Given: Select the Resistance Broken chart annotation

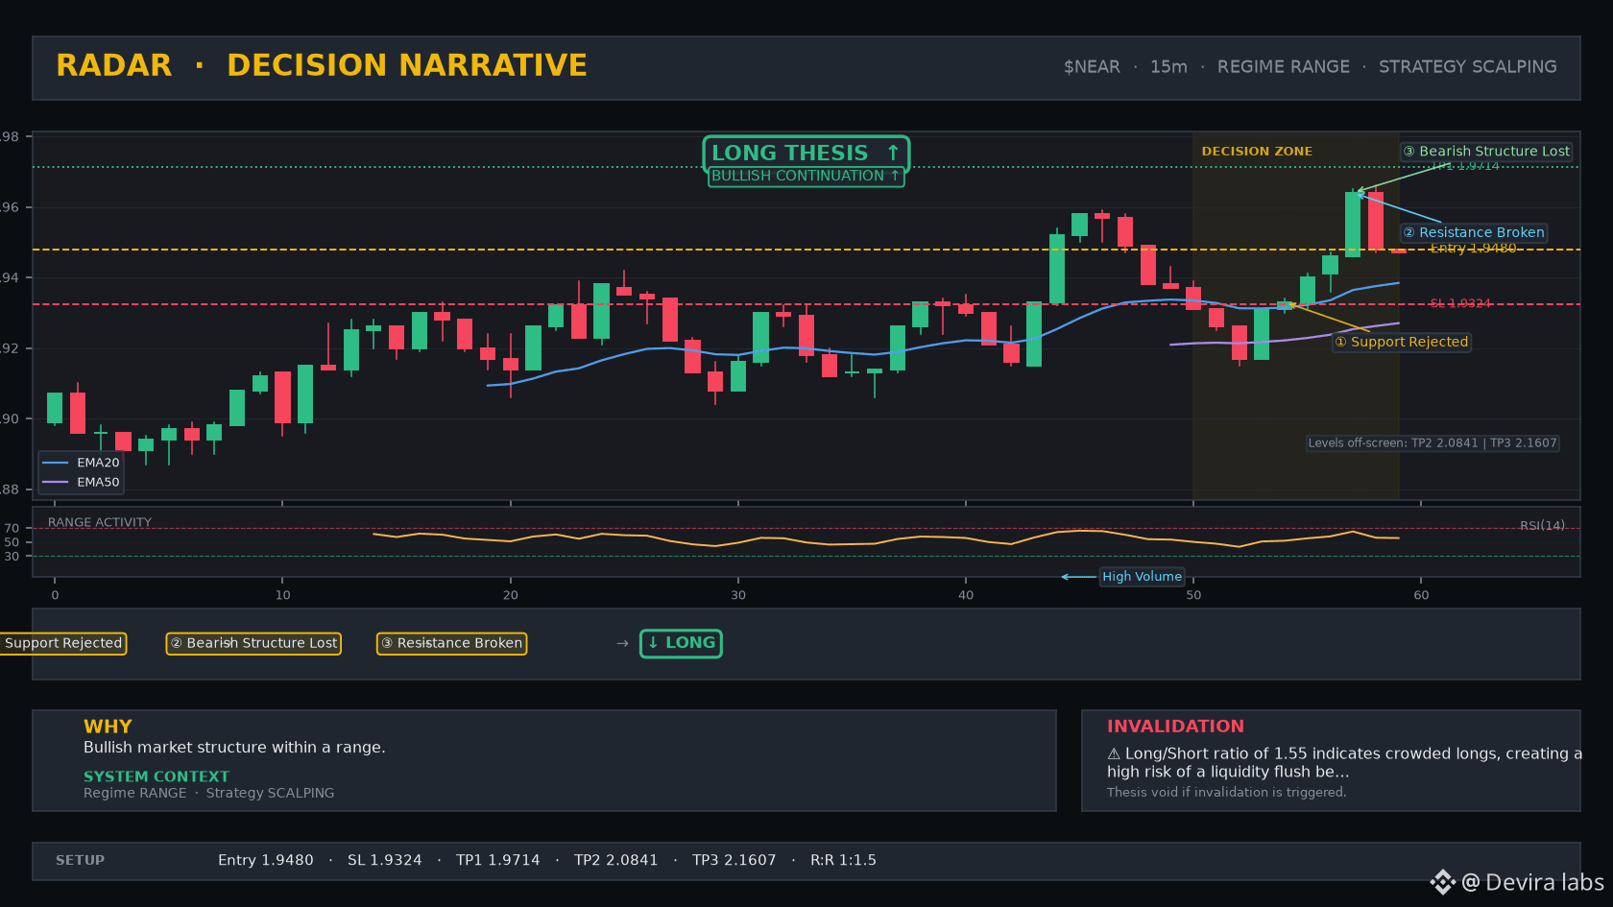Looking at the screenshot, I should coord(1474,232).
